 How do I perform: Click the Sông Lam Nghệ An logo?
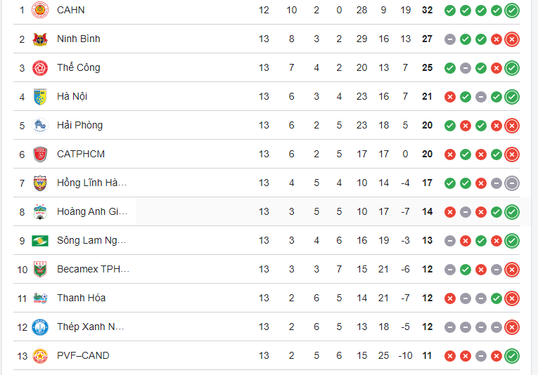click(40, 240)
